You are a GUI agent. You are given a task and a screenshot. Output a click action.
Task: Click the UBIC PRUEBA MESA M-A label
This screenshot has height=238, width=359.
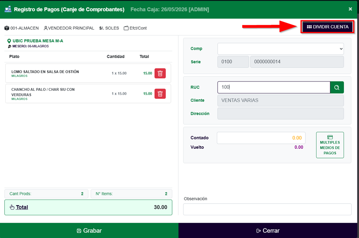click(38, 41)
